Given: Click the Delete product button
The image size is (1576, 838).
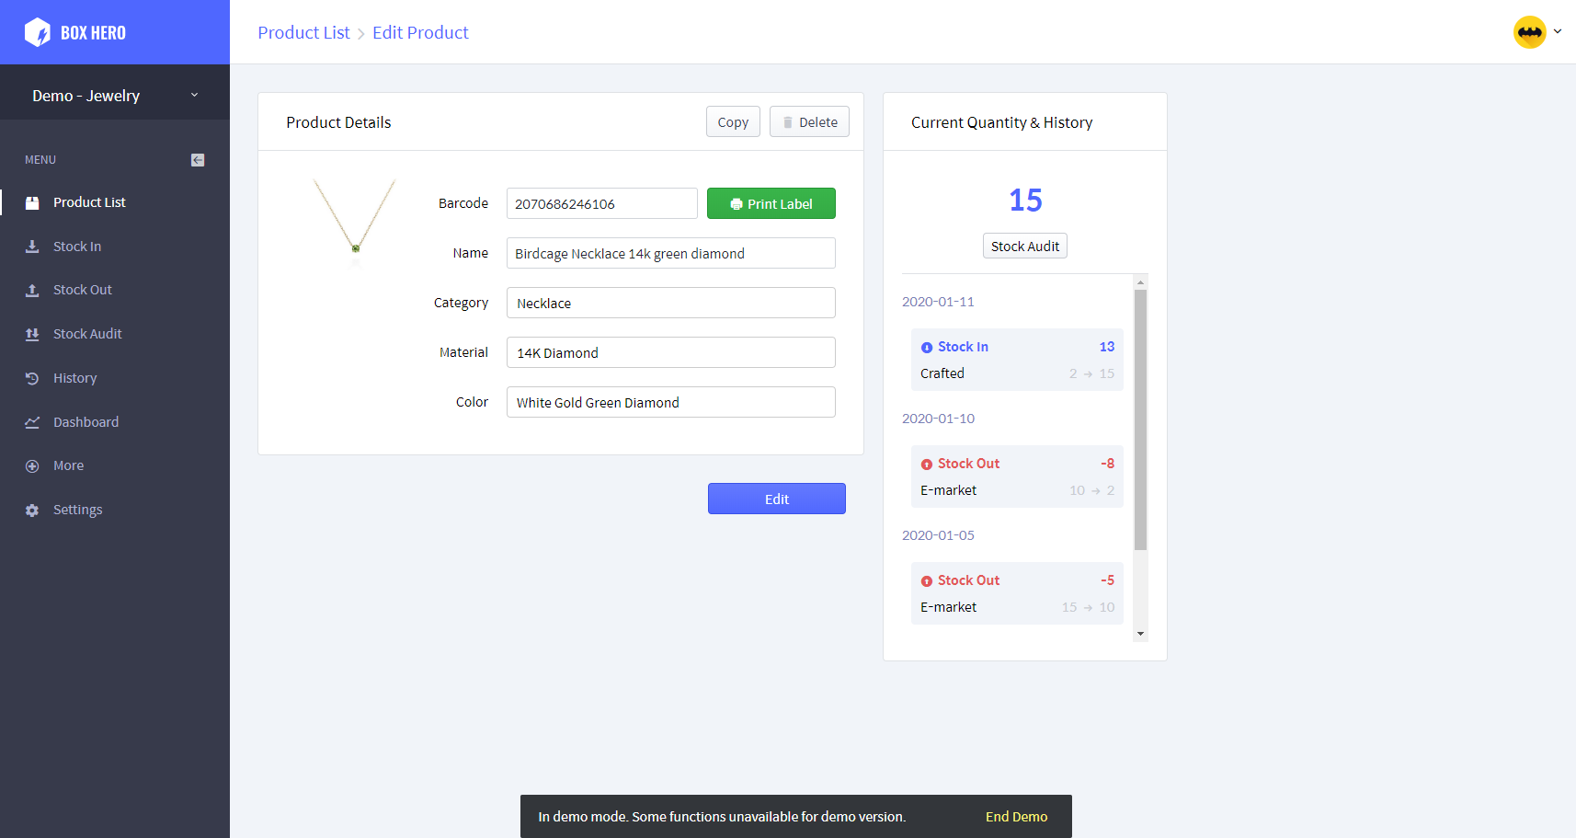Looking at the screenshot, I should (x=809, y=122).
